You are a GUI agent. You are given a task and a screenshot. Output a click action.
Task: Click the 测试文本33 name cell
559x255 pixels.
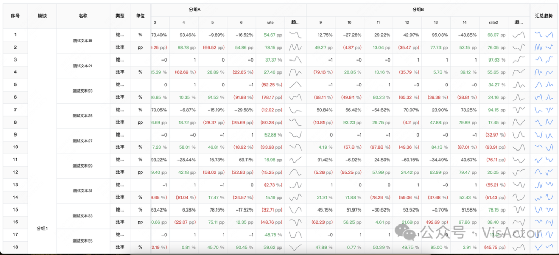[83, 216]
